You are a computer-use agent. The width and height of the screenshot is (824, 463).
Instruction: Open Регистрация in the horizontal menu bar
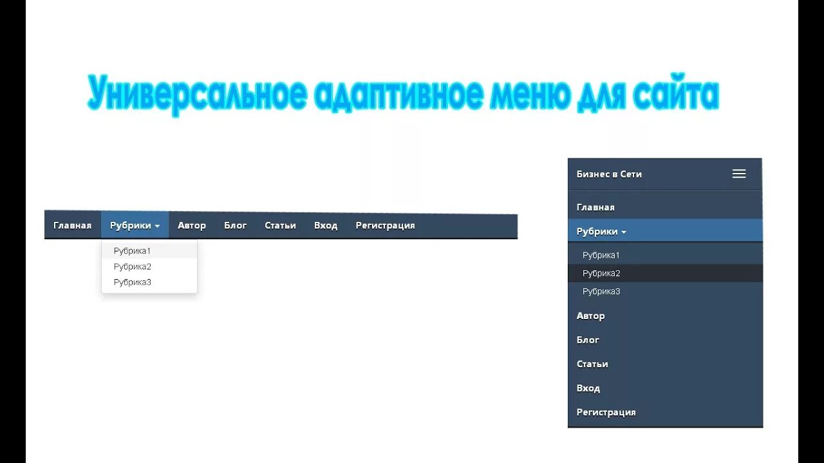(385, 225)
